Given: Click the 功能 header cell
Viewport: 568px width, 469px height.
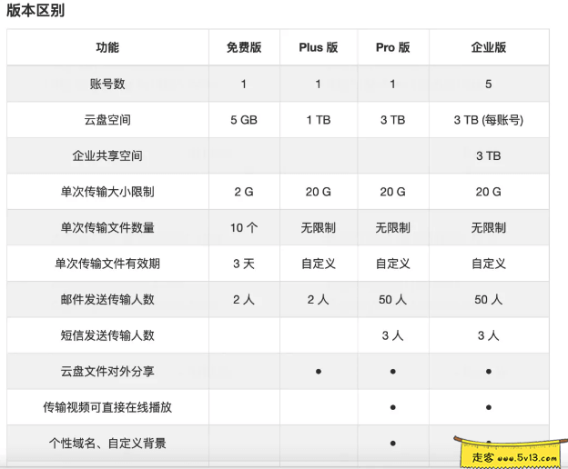Looking at the screenshot, I should pyautogui.click(x=107, y=47).
